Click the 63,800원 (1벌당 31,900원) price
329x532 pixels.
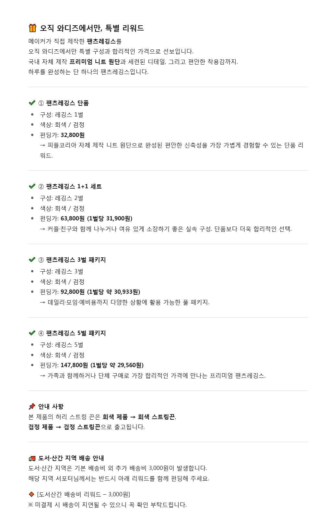[96, 218]
